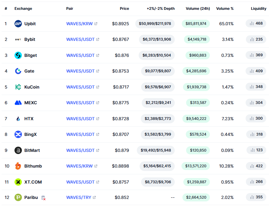
Task: Click the $19,492/$15,948 depth badge
Action: 156,150
